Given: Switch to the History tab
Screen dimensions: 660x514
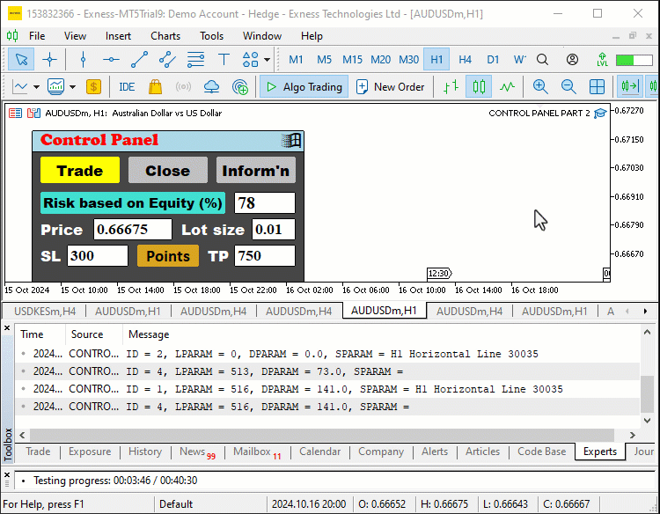Looking at the screenshot, I should (145, 452).
